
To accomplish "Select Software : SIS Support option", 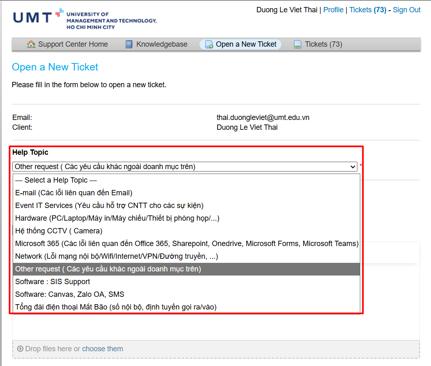I will (x=53, y=282).
